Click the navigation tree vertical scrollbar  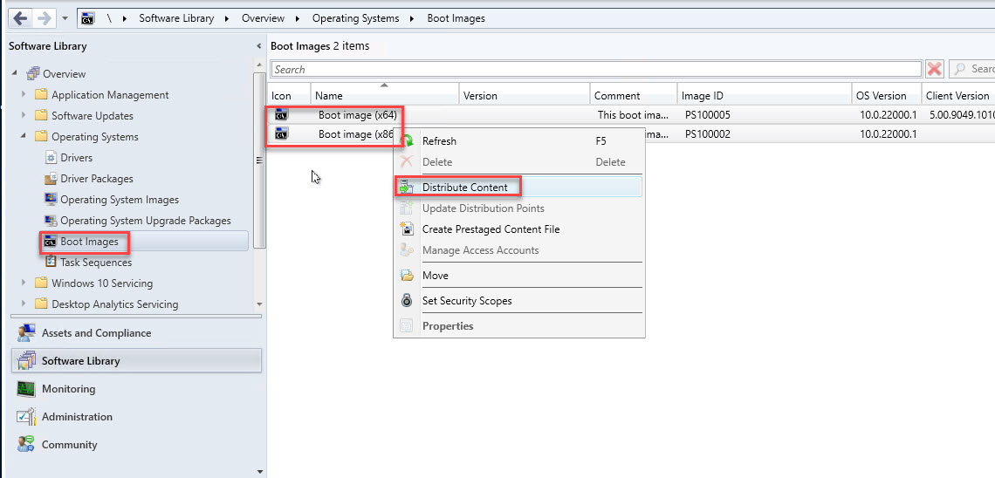click(x=258, y=157)
